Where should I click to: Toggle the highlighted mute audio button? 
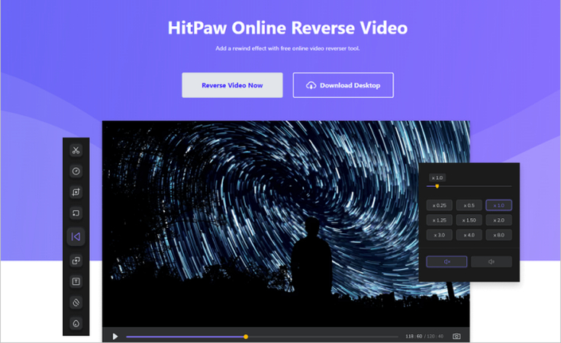pyautogui.click(x=447, y=261)
